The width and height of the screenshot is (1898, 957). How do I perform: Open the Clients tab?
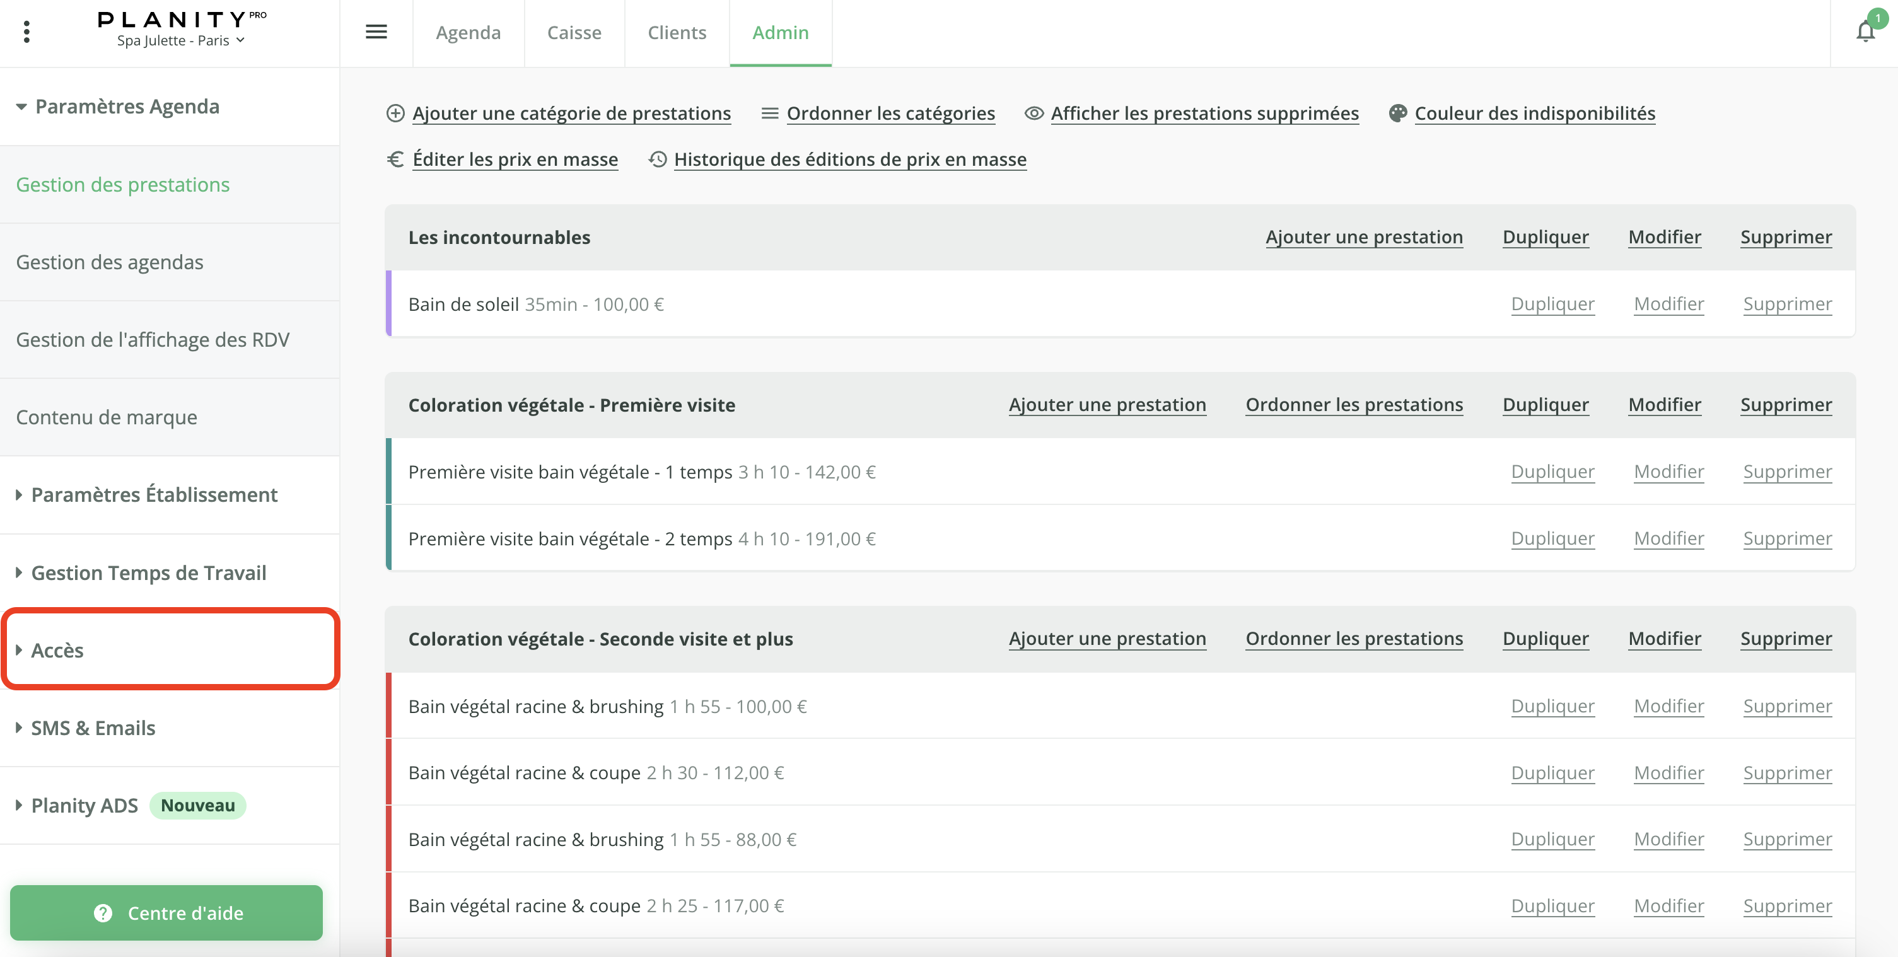coord(677,32)
